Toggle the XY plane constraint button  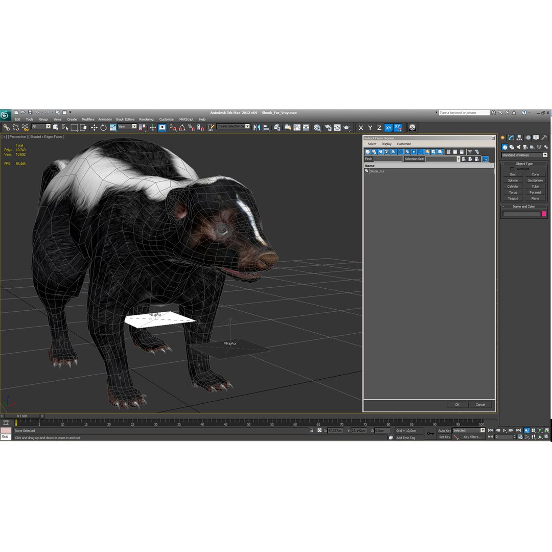click(x=388, y=128)
